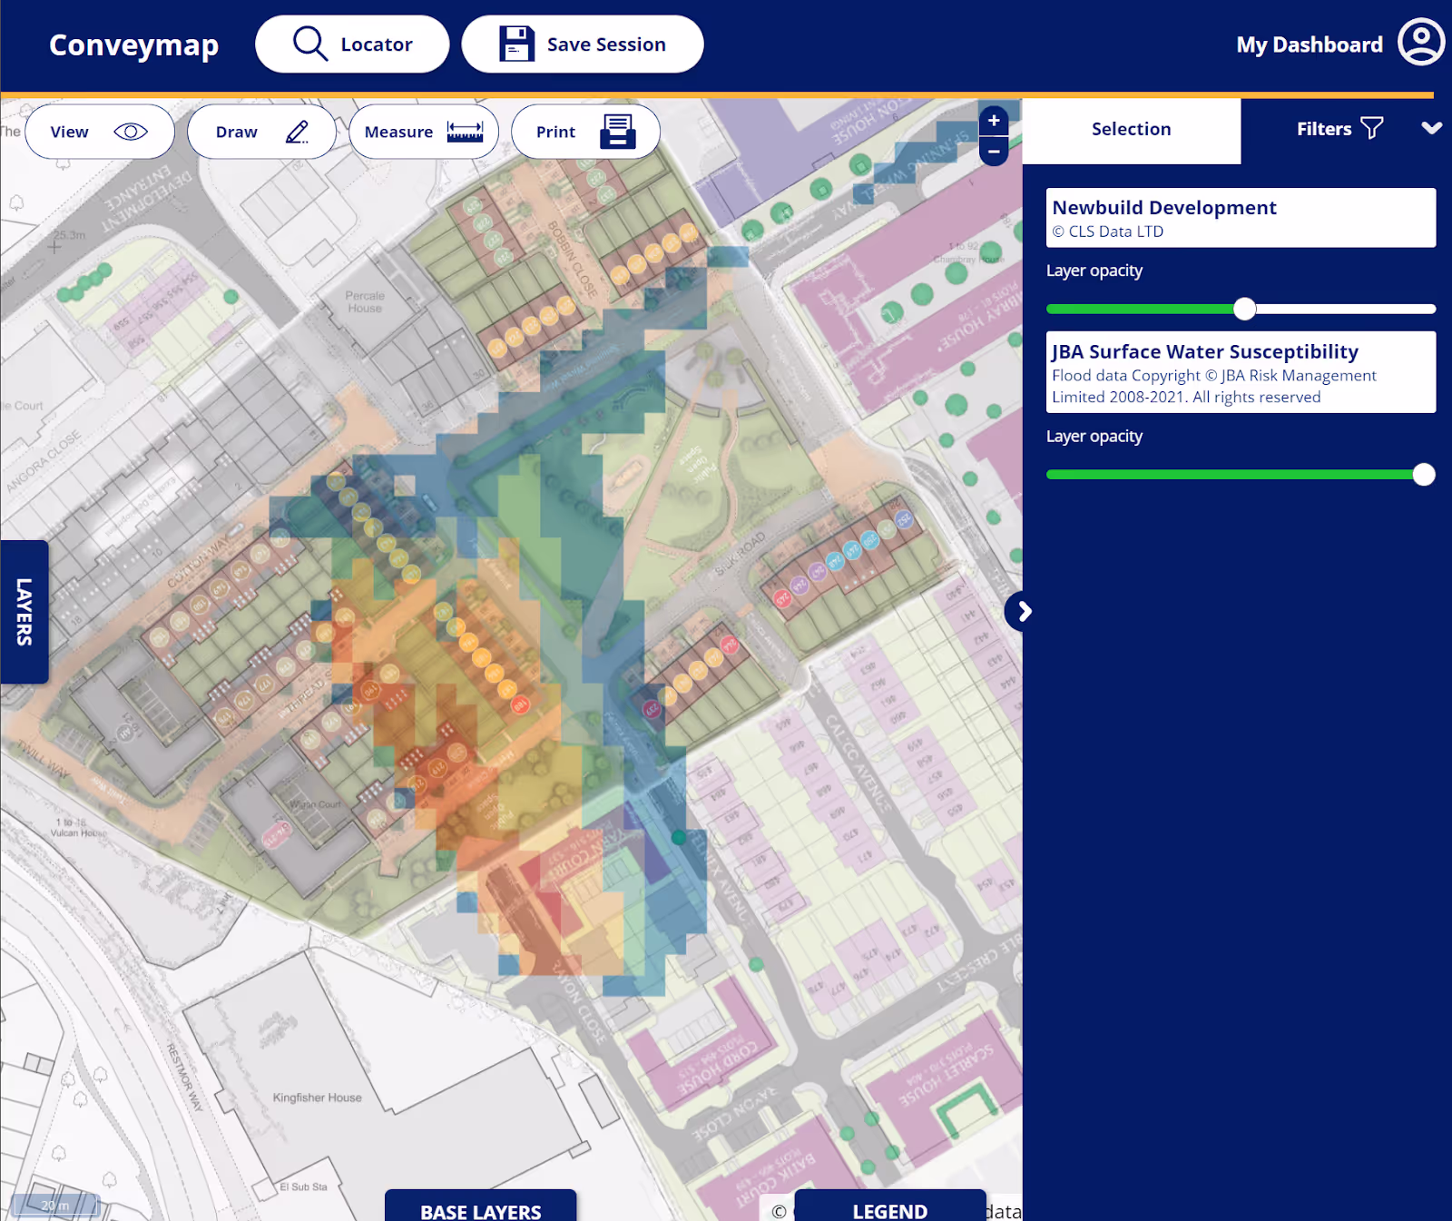The height and width of the screenshot is (1221, 1452).
Task: Open the BASE LAYERS panel
Action: click(x=481, y=1207)
